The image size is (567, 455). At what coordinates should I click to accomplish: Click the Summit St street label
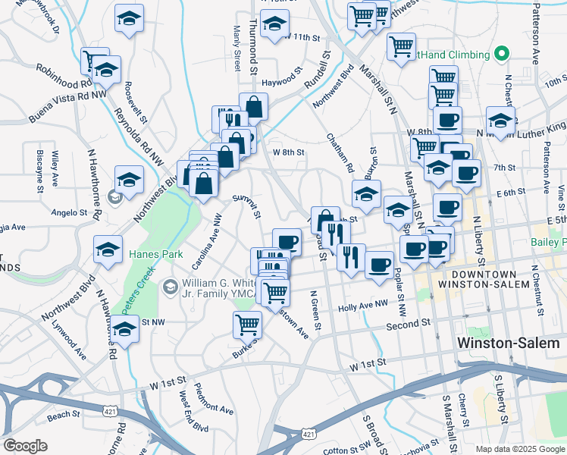coord(246,206)
